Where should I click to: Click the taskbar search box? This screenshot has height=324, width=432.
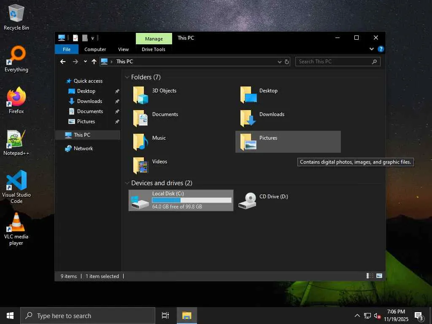point(88,316)
